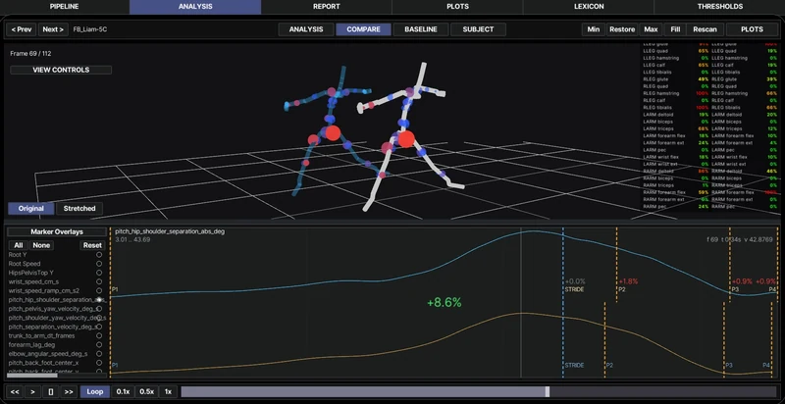Click the pitch_shoulder_yaw_velocity_deg_s label

(57, 318)
